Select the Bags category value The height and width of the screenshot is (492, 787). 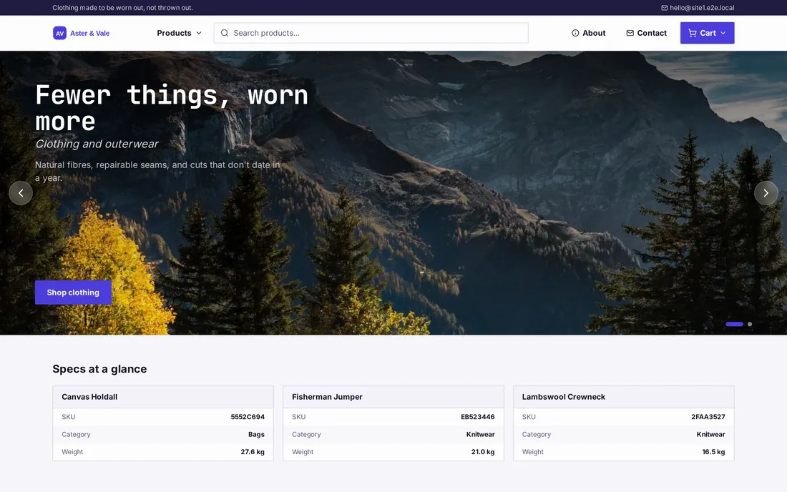[256, 434]
